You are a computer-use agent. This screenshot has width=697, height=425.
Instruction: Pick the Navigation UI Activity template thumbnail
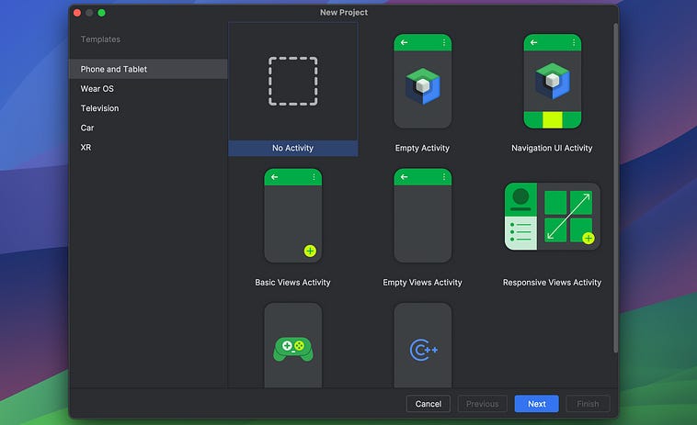(552, 81)
